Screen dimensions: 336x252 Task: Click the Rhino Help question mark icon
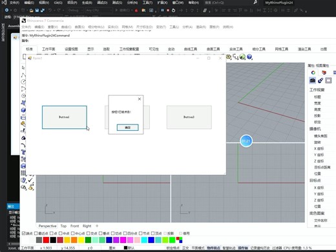pyautogui.click(x=249, y=57)
